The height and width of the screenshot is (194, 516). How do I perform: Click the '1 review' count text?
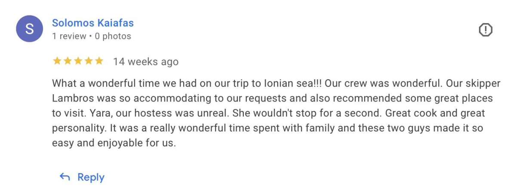coord(69,36)
